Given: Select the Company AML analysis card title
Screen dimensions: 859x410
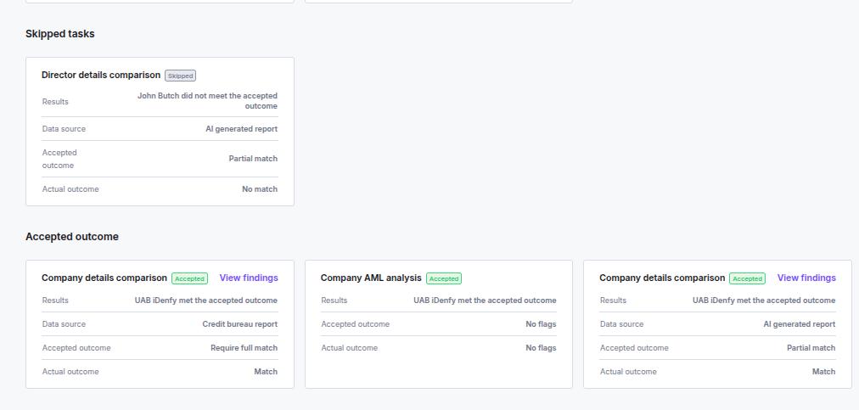Looking at the screenshot, I should [x=370, y=278].
